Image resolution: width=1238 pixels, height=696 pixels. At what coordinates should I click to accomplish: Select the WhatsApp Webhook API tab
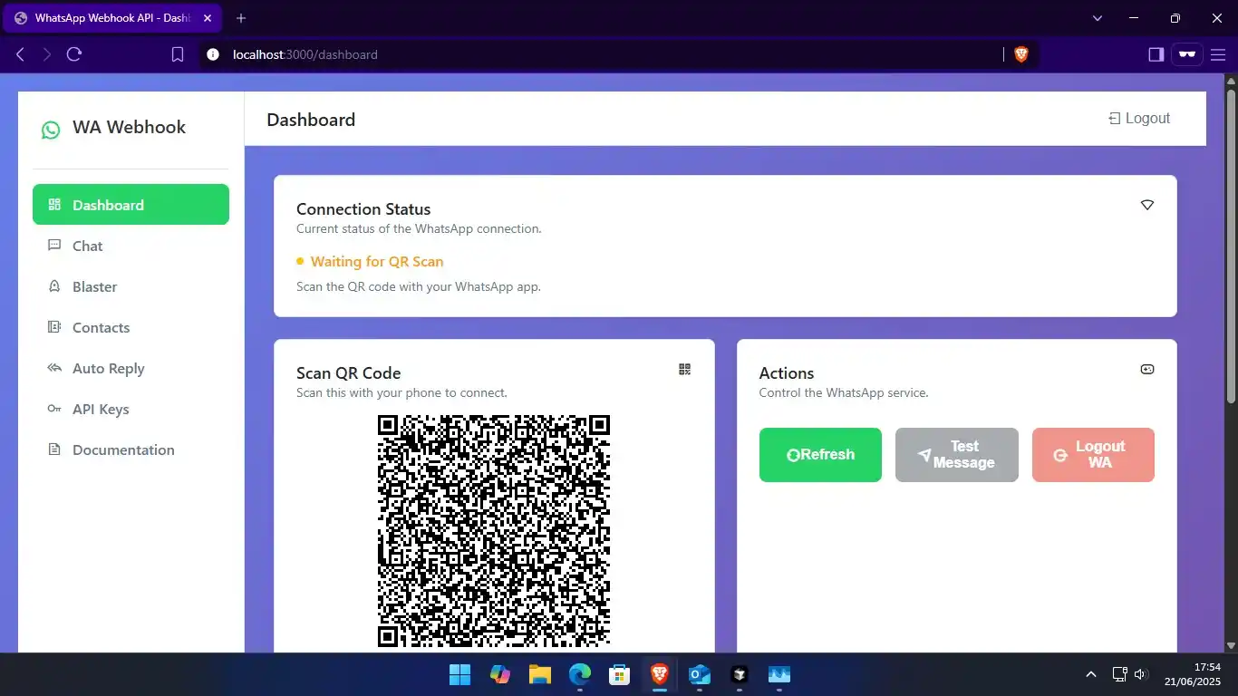coord(113,18)
